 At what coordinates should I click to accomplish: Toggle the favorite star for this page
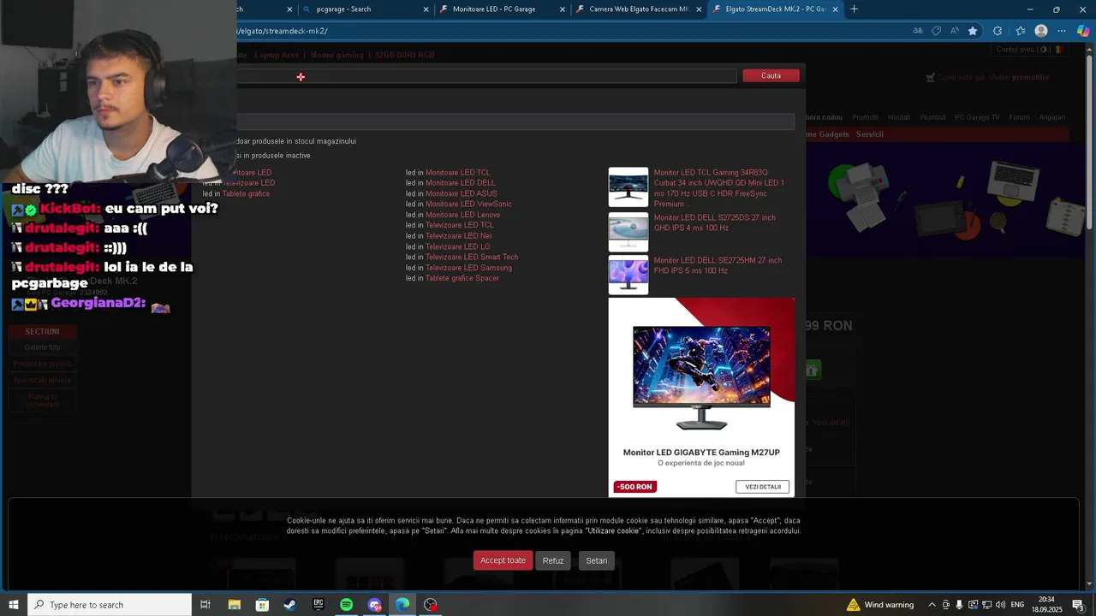[973, 31]
